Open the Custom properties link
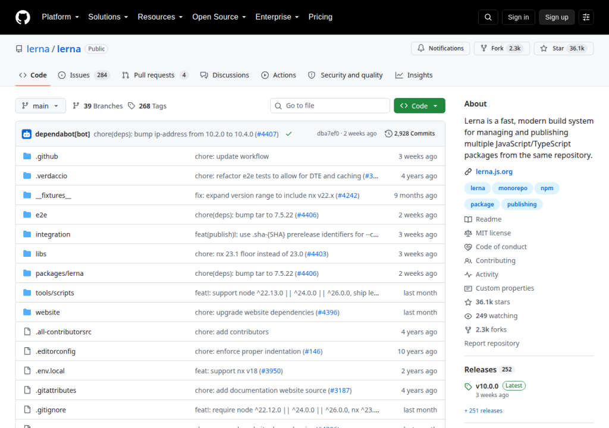 [505, 288]
